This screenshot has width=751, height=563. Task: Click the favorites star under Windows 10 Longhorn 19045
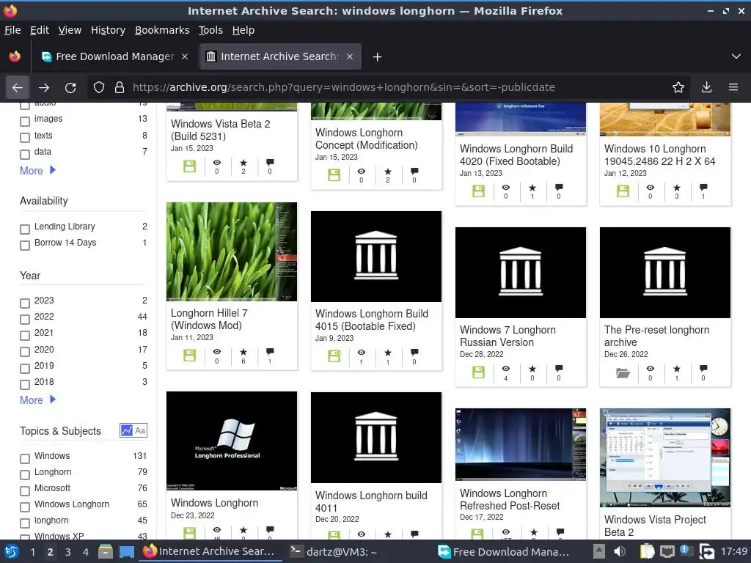[x=677, y=188]
